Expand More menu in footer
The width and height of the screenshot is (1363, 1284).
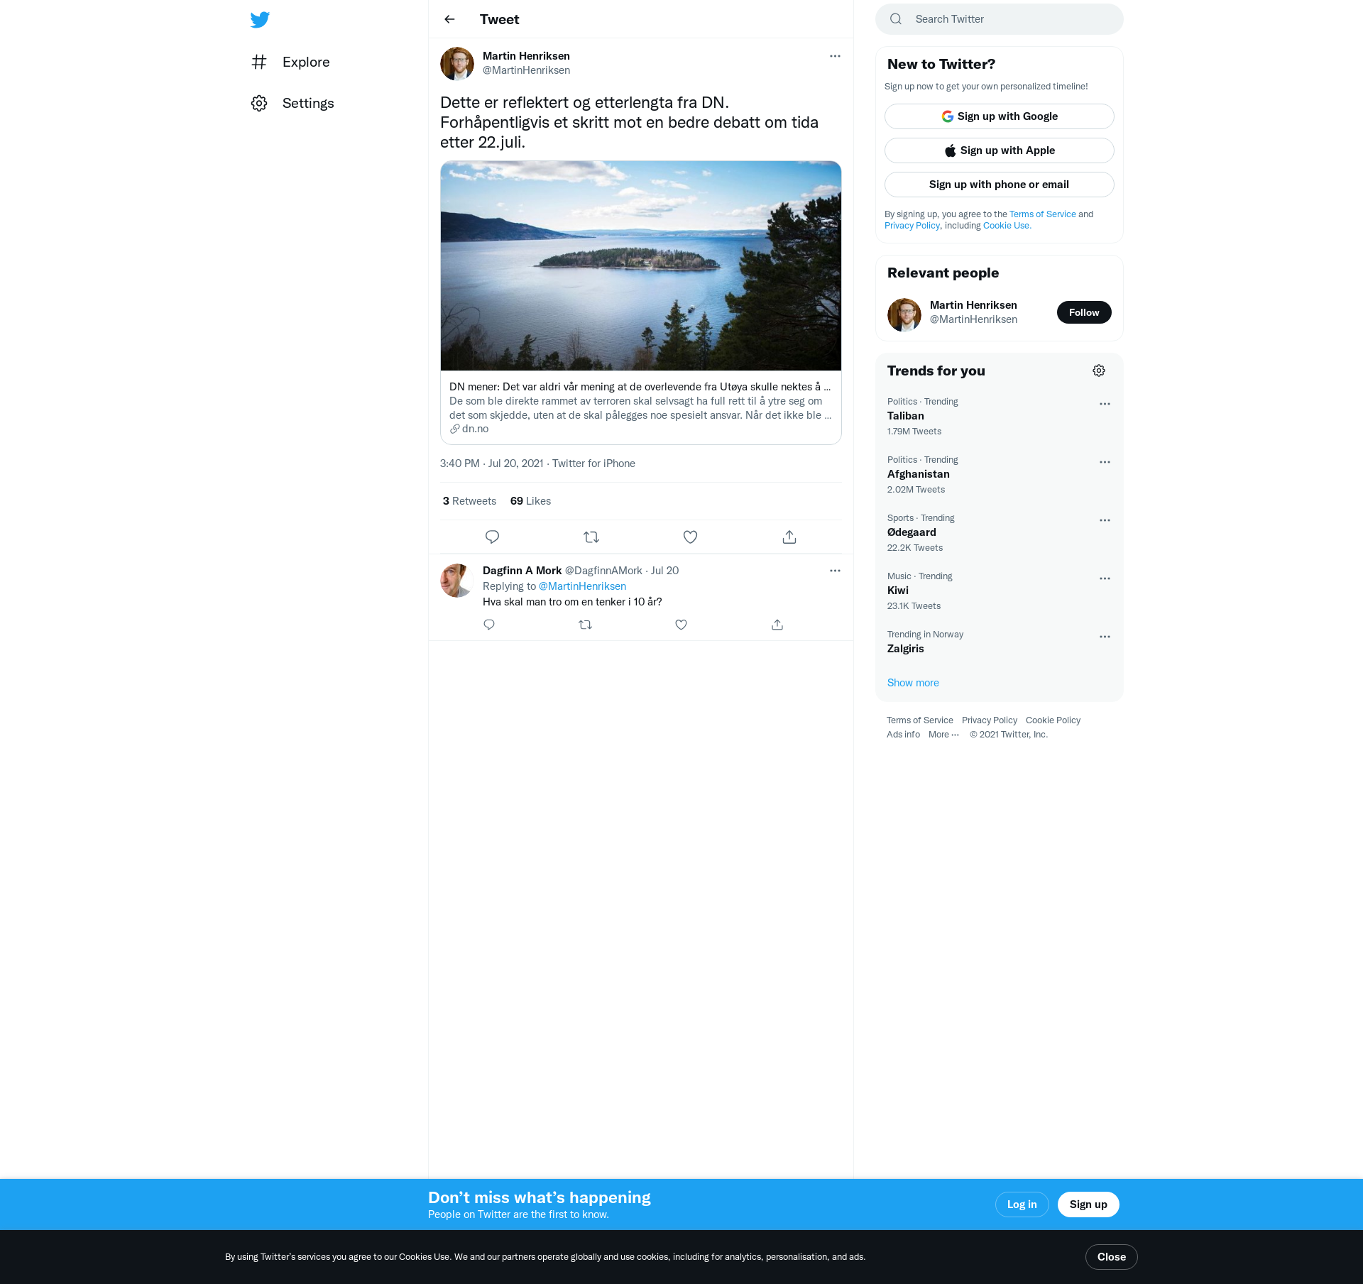tap(943, 735)
